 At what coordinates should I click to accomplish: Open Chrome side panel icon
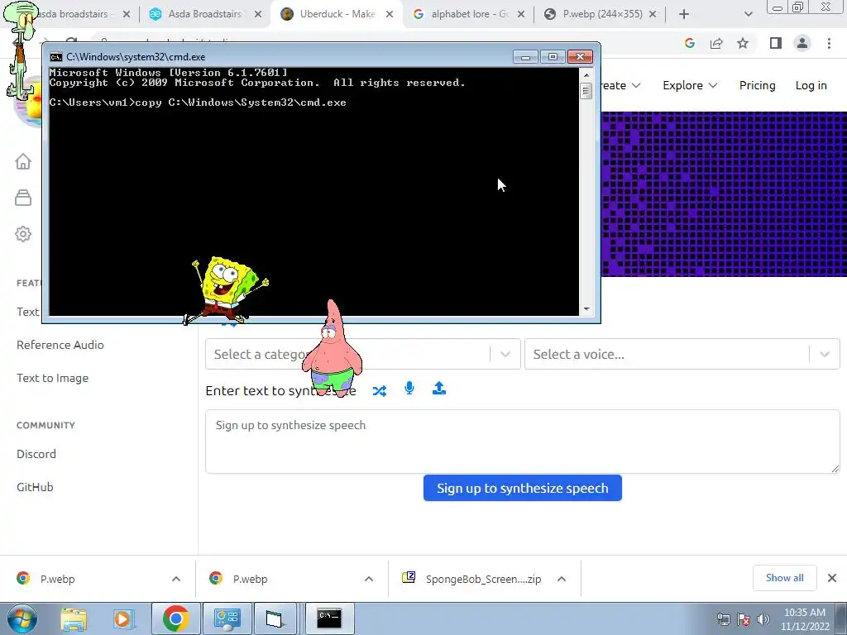(776, 43)
